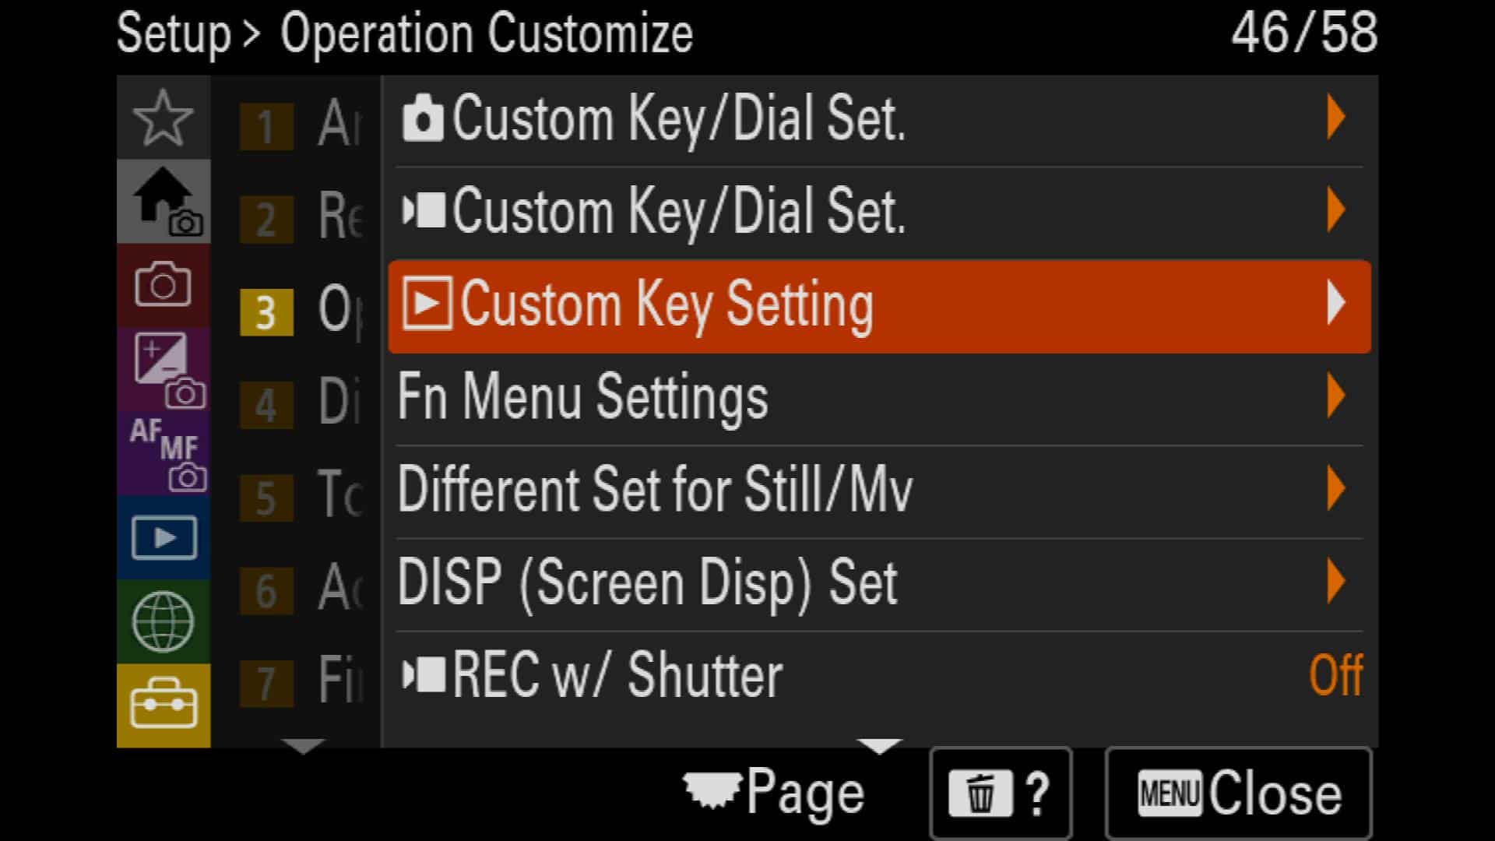Open movie Custom Key/Dial Set. item
The width and height of the screenshot is (1495, 841).
coord(880,211)
